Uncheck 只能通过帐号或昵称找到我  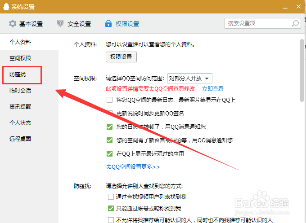pyautogui.click(x=111, y=208)
